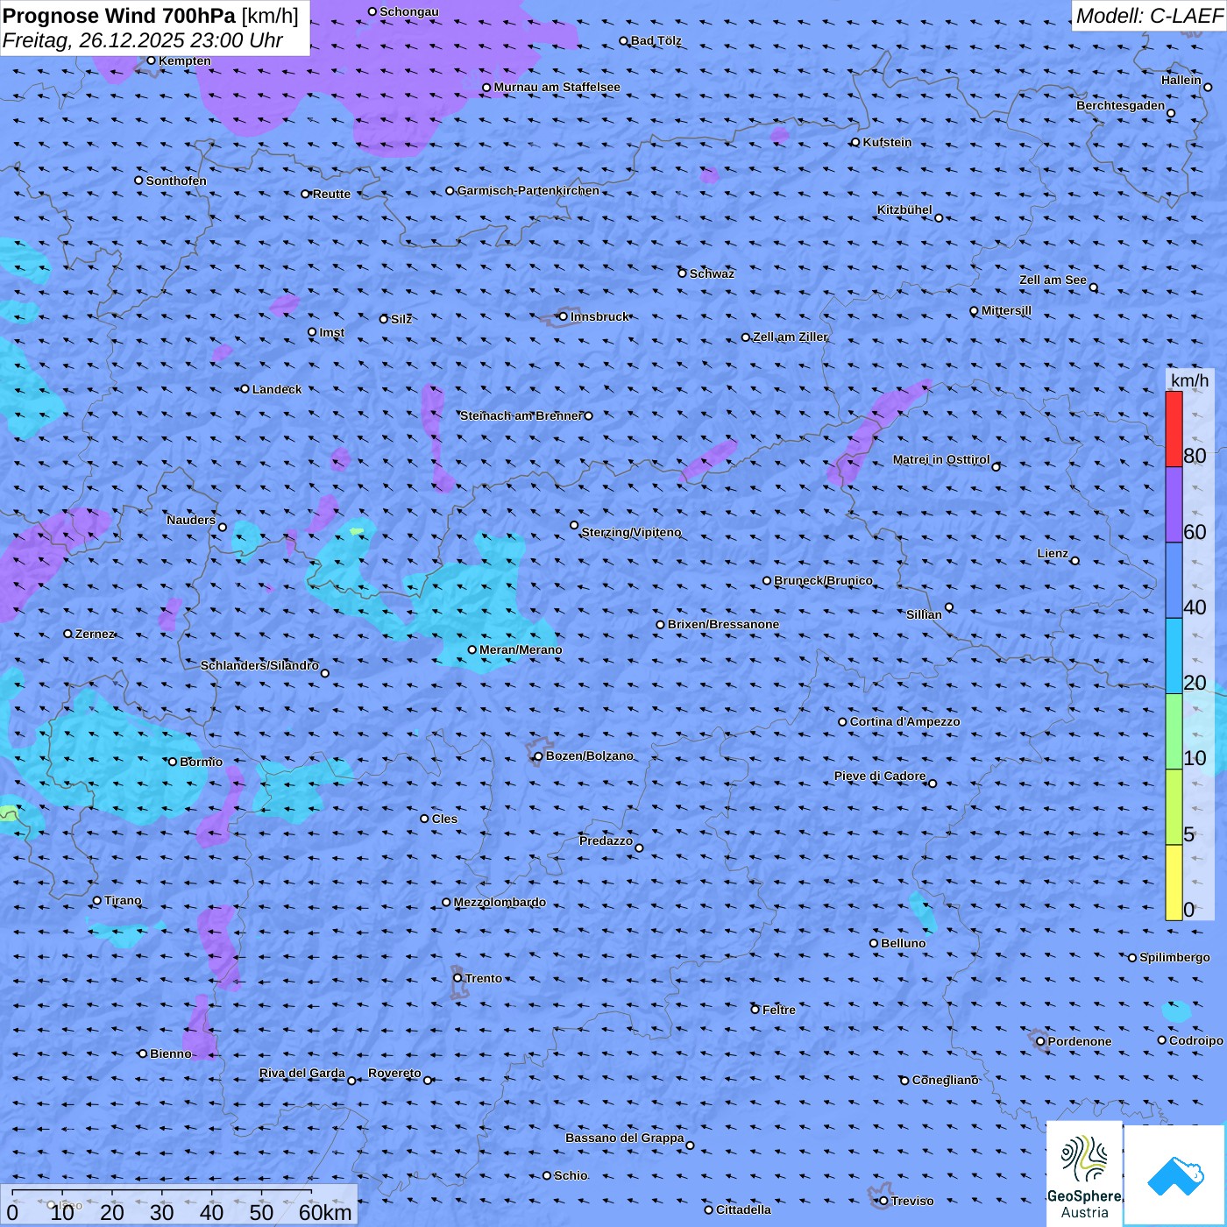
Task: Click the Lienz location marker
Action: [x=1075, y=561]
